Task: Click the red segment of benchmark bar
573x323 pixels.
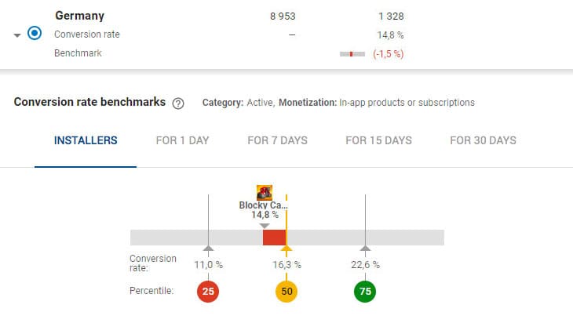Action: (274, 238)
